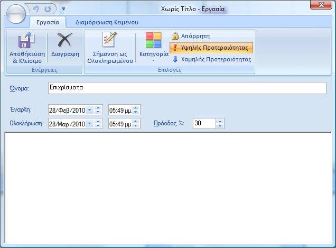Click Σήμανση ως Ολοκληρωμένου icon
This screenshot has height=248, width=336.
(108, 40)
